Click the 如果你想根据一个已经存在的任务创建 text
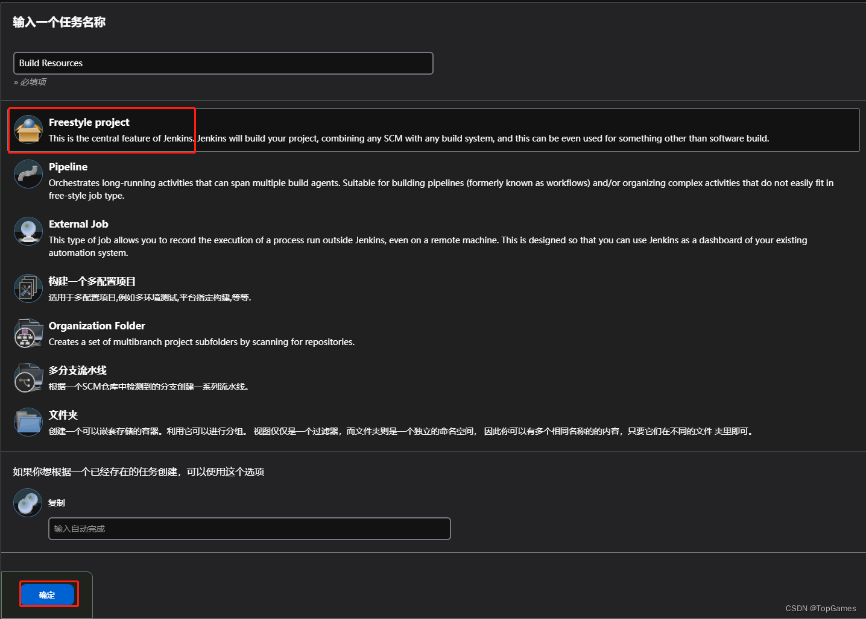 coord(139,471)
